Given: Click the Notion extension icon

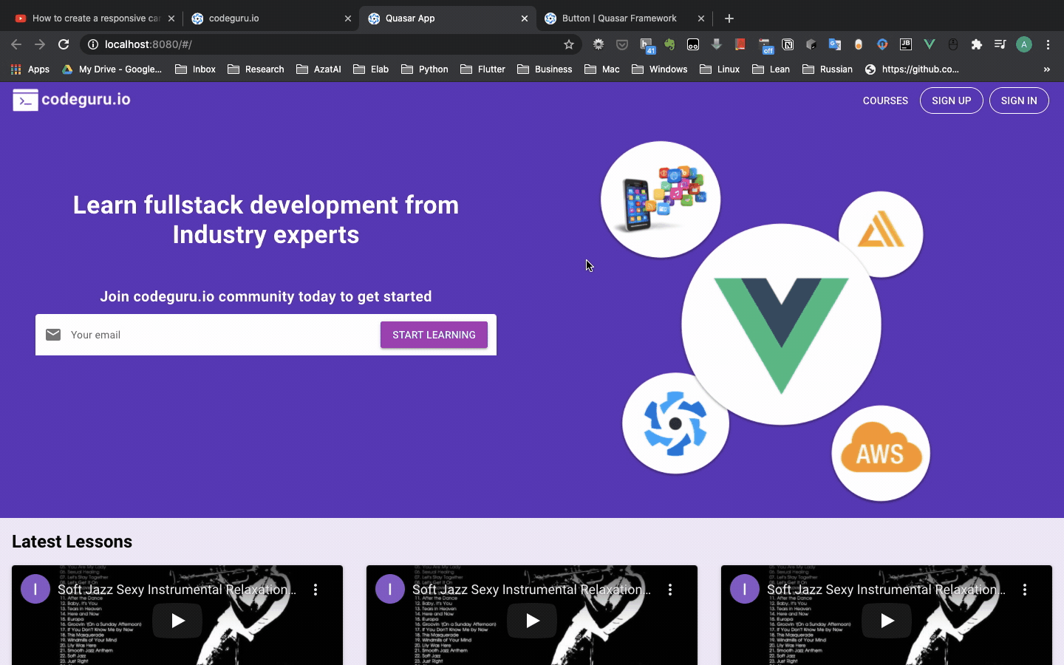Looking at the screenshot, I should click(x=788, y=44).
